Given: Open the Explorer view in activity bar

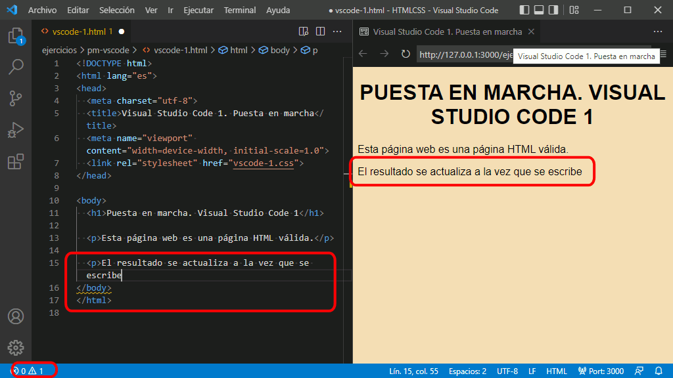Looking at the screenshot, I should point(16,36).
